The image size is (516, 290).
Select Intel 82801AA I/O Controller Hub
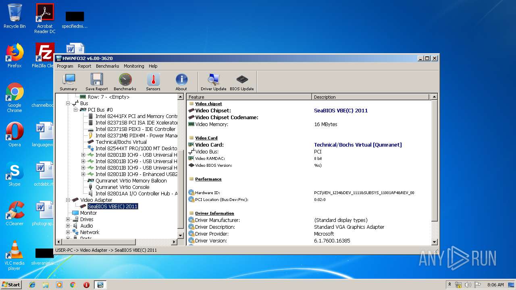[x=136, y=194]
